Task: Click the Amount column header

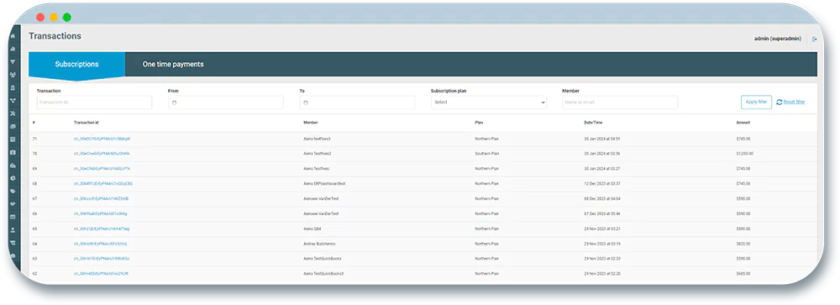Action: 743,123
